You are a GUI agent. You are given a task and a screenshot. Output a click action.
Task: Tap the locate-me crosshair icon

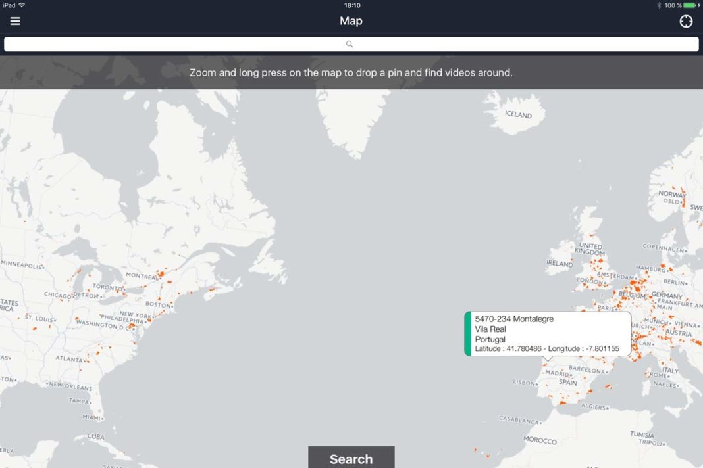coord(685,20)
